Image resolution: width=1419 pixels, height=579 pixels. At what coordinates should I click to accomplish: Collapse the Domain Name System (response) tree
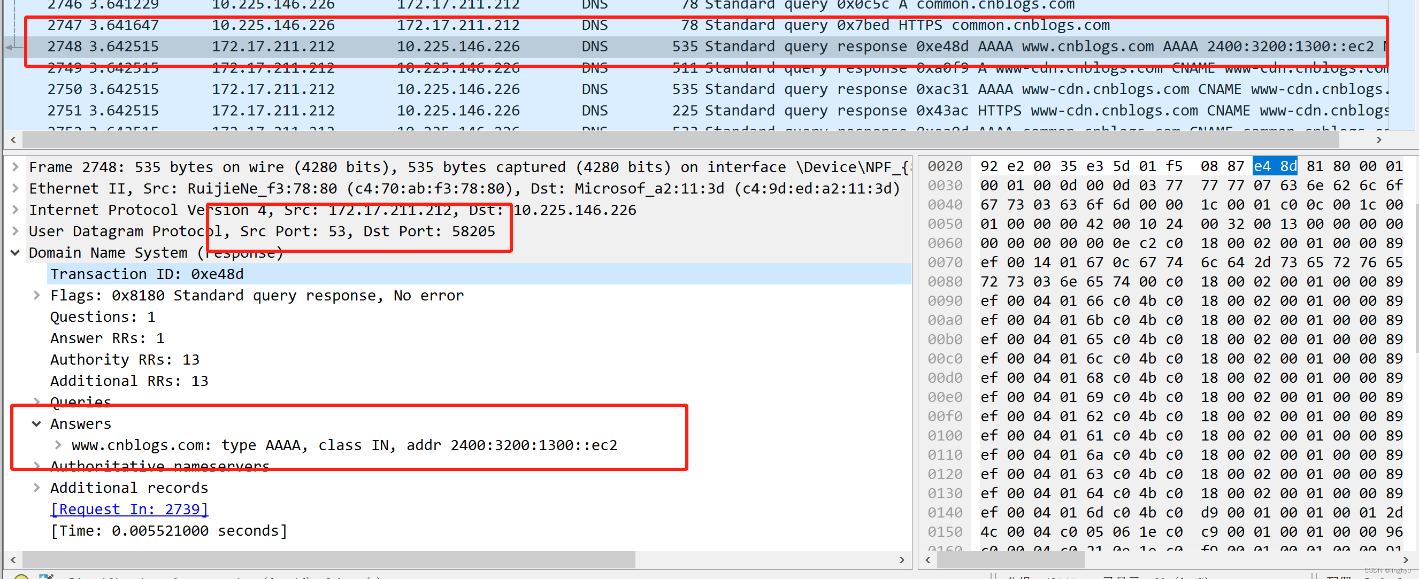coord(15,253)
